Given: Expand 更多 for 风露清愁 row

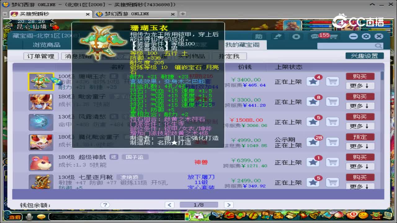Looking at the screenshot, I should pos(360,126).
